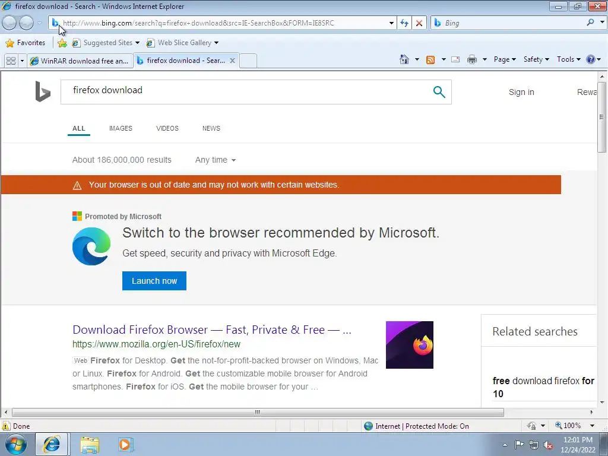Click the 100% zoom level button

point(568,426)
